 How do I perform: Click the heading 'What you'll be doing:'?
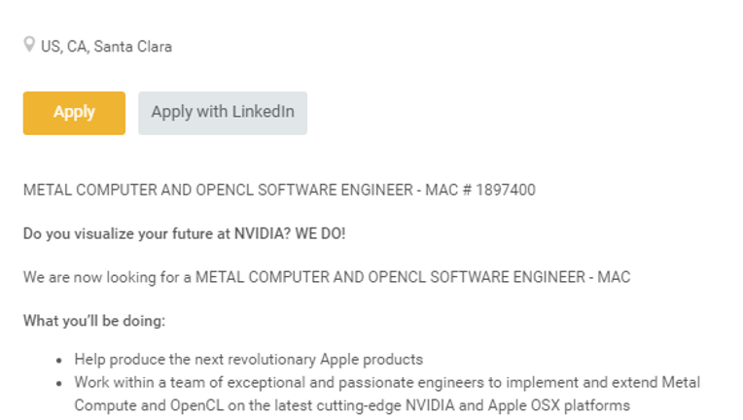tap(94, 321)
